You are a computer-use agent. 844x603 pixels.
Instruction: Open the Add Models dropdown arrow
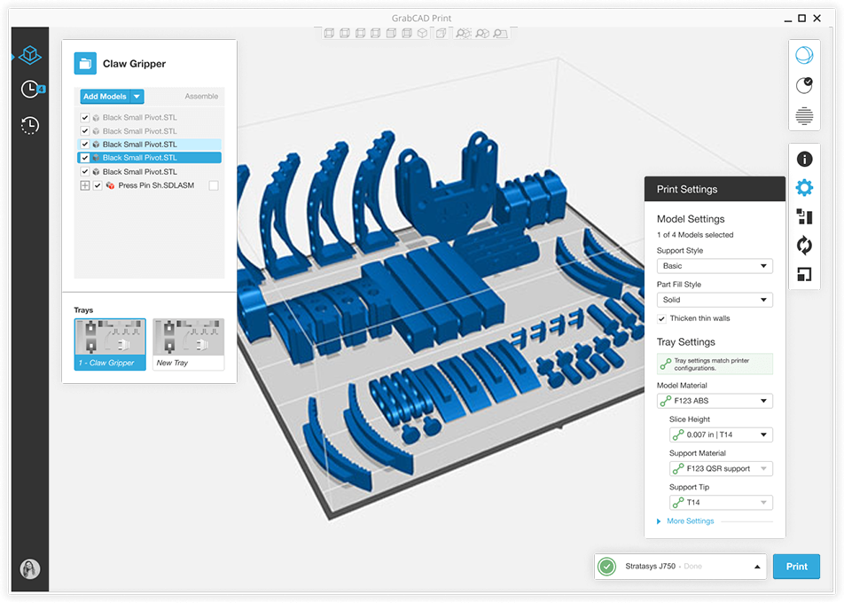(137, 97)
